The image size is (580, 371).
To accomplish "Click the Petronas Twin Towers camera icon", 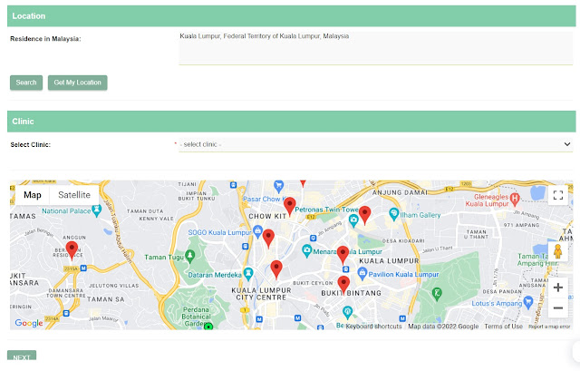I will click(353, 220).
